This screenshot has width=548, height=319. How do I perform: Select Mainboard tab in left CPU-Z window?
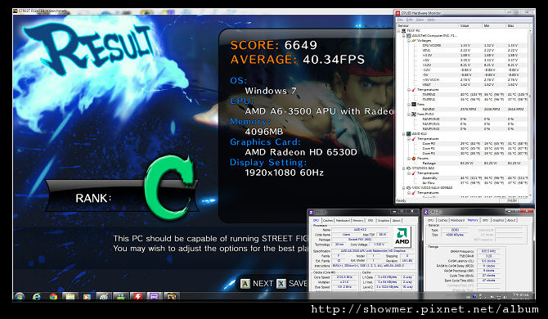(x=343, y=221)
